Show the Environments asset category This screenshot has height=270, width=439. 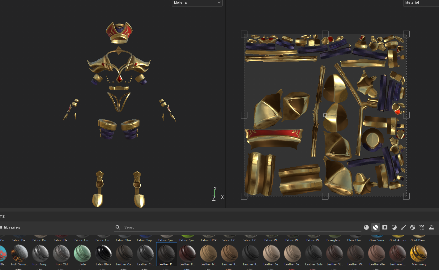click(x=431, y=227)
